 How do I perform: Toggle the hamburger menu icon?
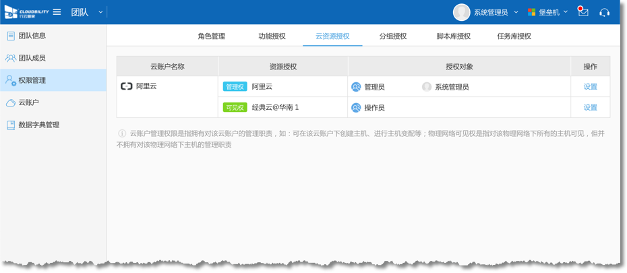point(57,12)
